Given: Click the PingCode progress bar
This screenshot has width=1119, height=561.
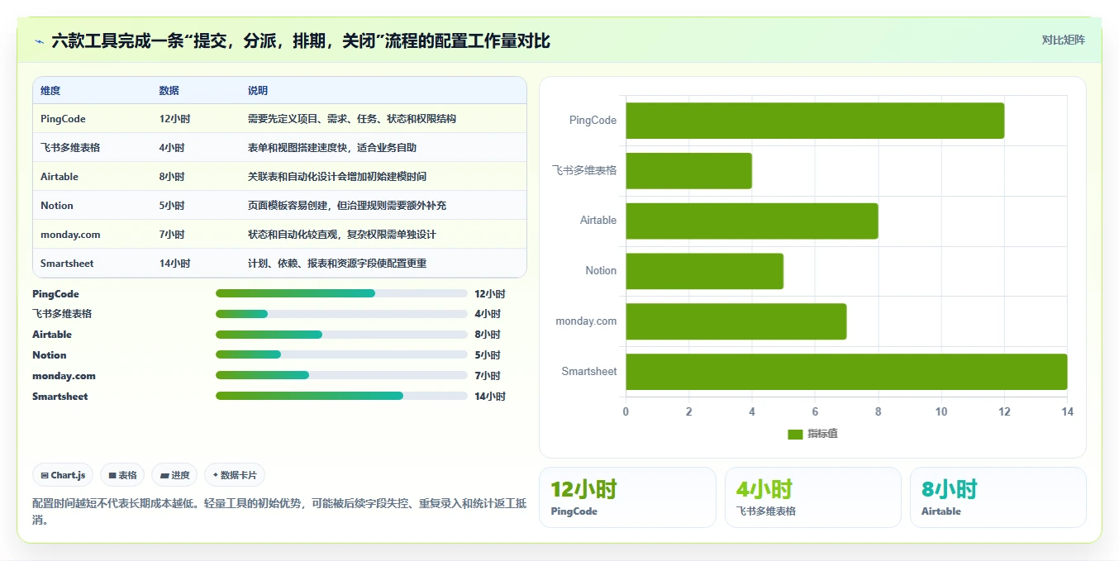Looking at the screenshot, I should point(341,293).
